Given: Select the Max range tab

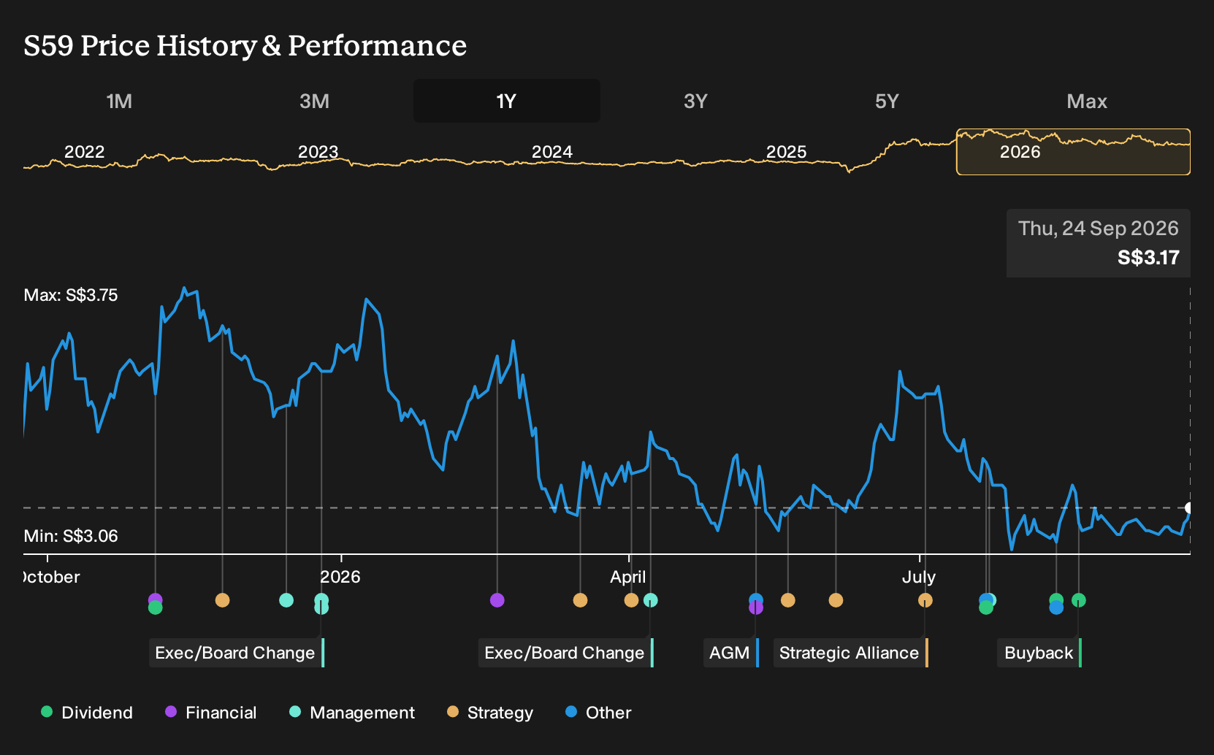Looking at the screenshot, I should point(1087,101).
